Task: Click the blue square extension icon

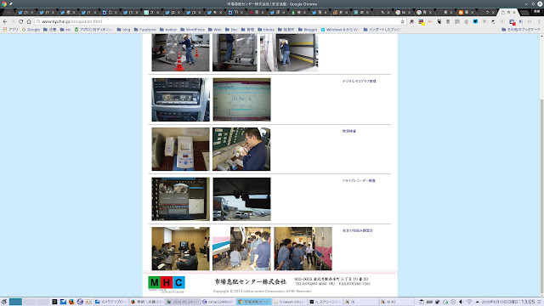Action: point(475,21)
